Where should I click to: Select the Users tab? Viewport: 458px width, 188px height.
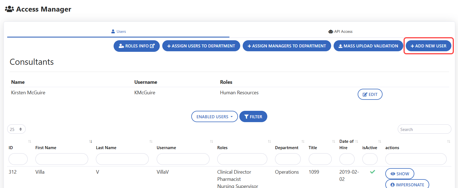(x=118, y=31)
